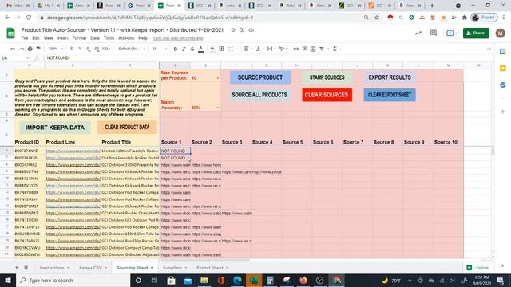Click the STAMP SOURCES button

(327, 77)
